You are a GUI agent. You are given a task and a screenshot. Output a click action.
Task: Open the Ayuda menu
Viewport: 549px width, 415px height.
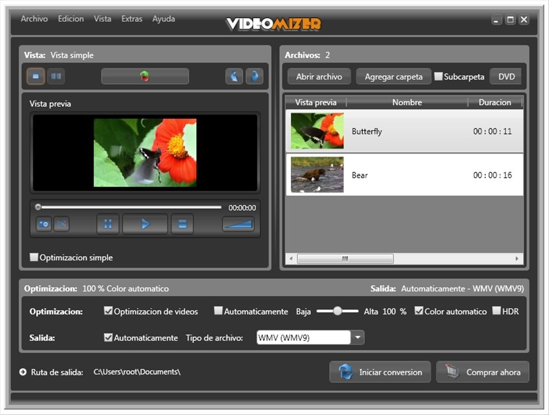click(x=163, y=19)
